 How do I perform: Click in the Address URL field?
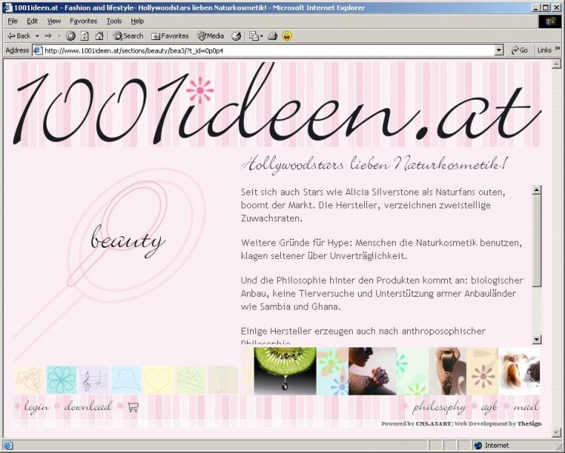tap(264, 51)
